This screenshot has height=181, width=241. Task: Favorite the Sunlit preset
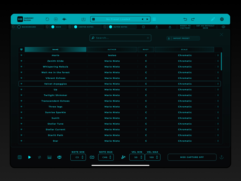coord(21,118)
